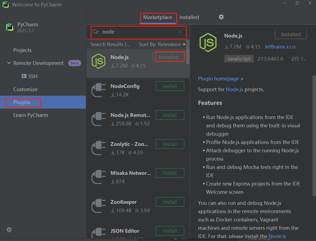
Task: Click the Beta badge next to Remote Development
Action: (x=75, y=63)
